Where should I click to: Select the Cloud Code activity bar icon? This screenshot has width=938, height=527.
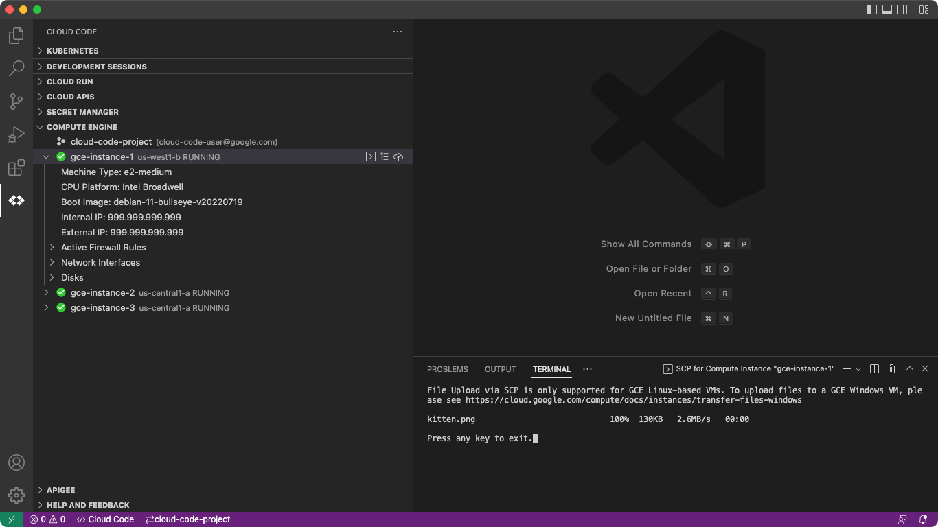click(16, 200)
